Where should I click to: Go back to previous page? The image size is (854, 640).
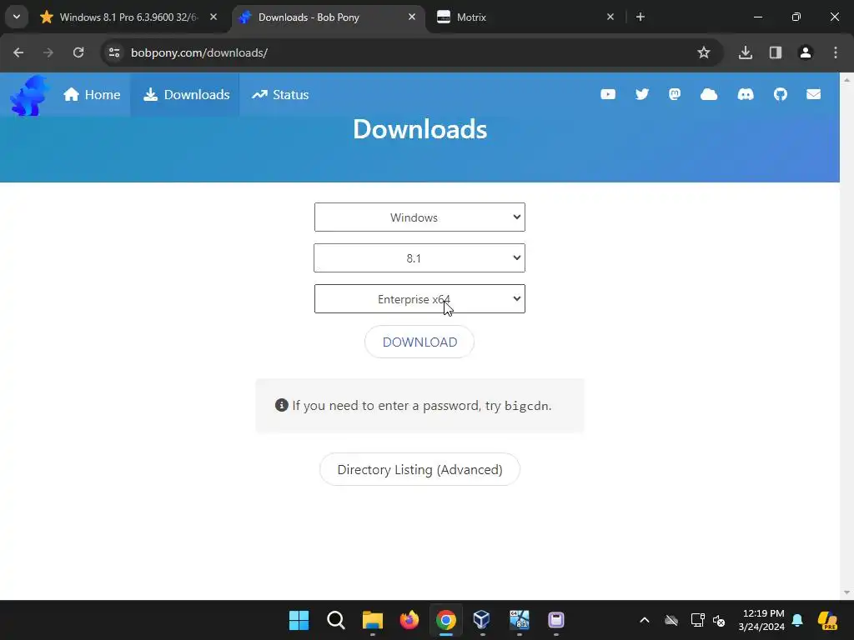18,52
